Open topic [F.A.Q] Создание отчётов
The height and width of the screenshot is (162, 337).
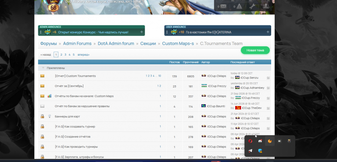coord(73,137)
